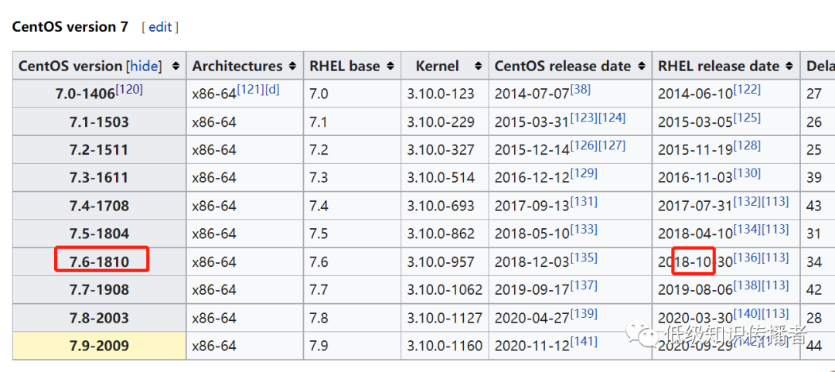
Task: Click kernel value 3.10.0-1160
Action: point(445,346)
